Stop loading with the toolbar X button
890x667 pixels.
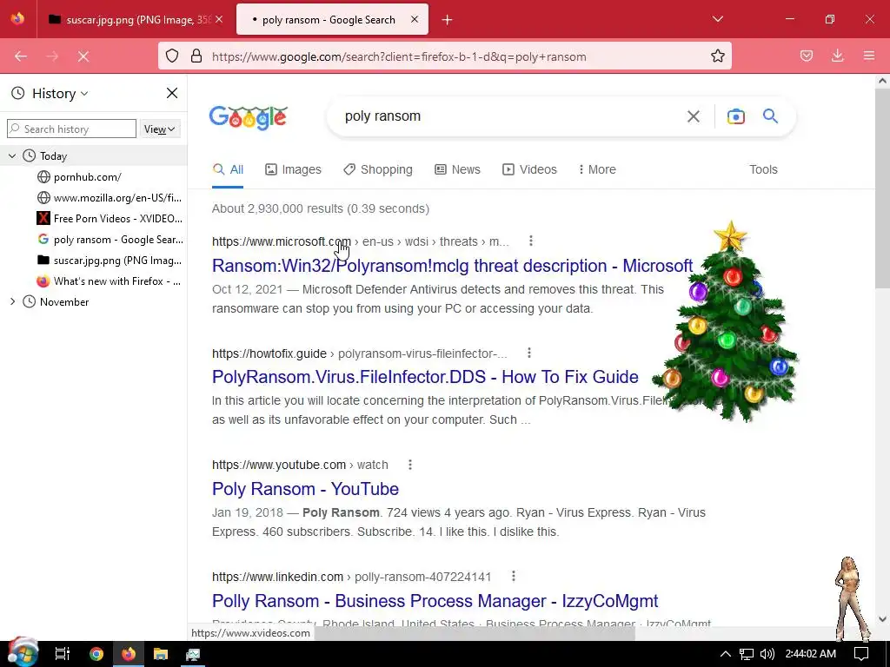coord(83,56)
